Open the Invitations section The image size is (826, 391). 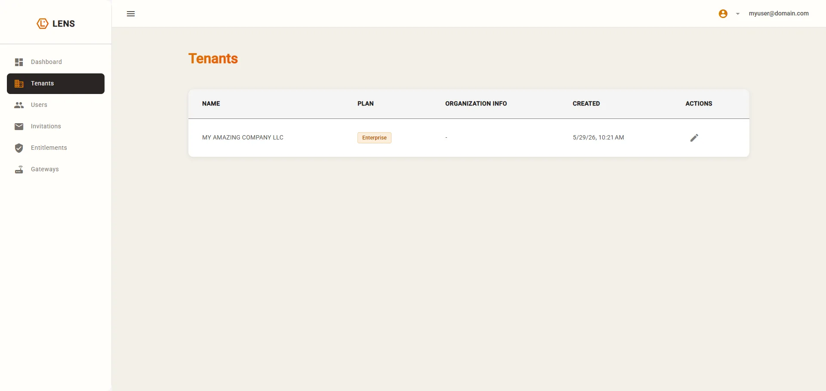coord(55,127)
